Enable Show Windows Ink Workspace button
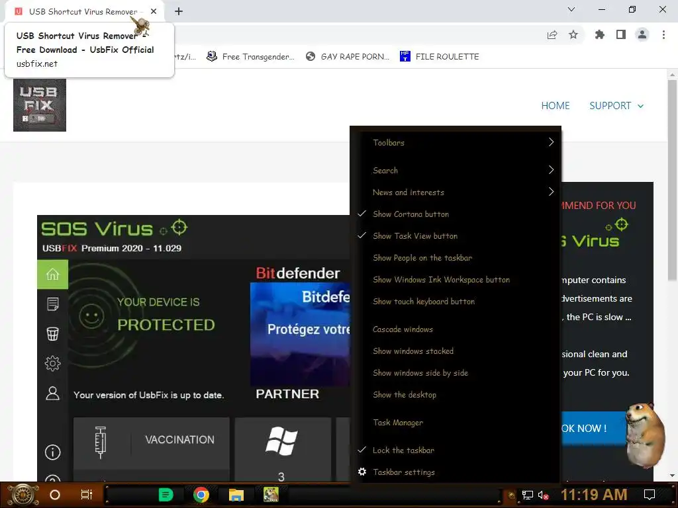 456,280
